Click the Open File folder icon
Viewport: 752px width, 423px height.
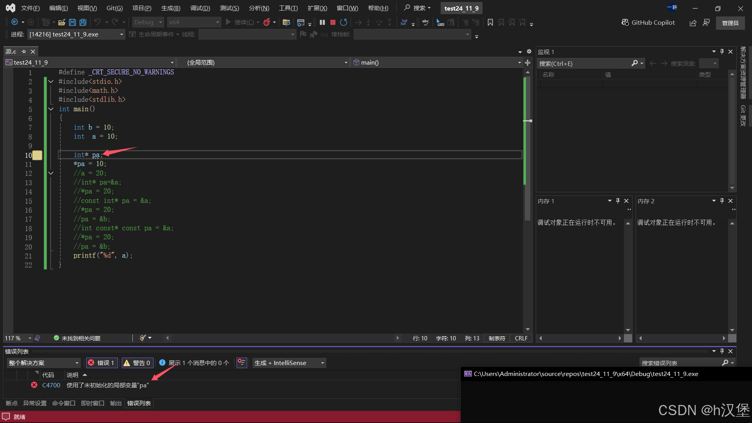pos(61,22)
